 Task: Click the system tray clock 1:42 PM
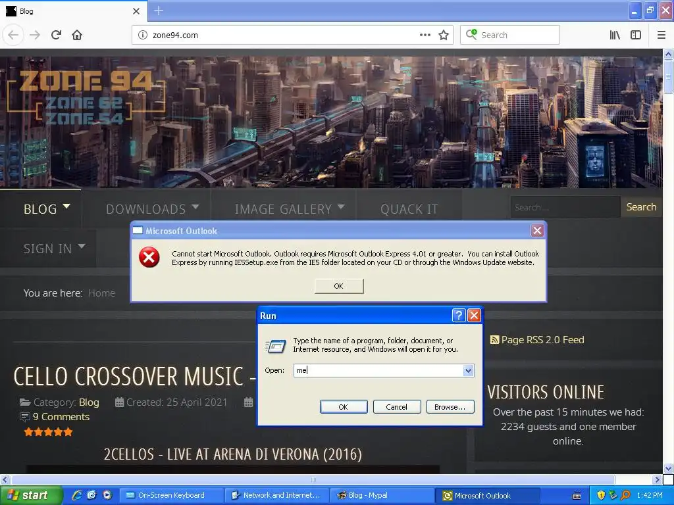tap(650, 496)
